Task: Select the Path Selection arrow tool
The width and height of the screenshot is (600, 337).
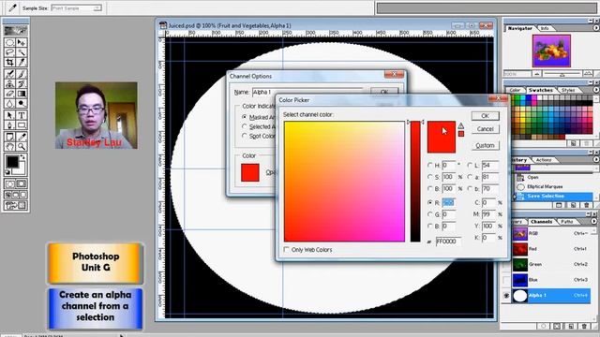Action: pos(10,115)
